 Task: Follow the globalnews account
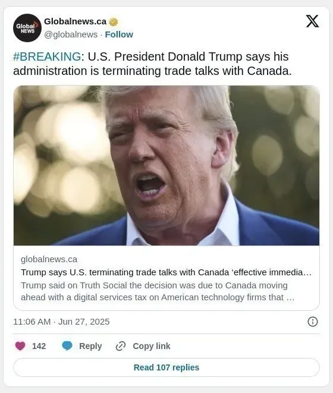click(x=119, y=34)
